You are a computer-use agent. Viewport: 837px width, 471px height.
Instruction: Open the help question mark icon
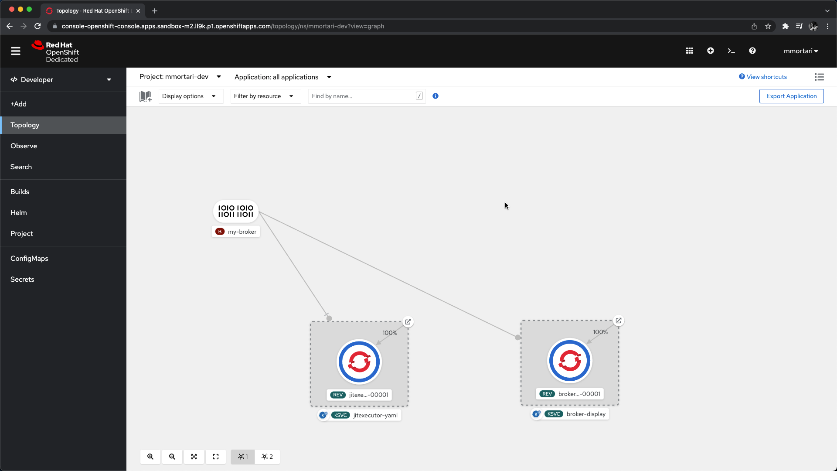(x=752, y=51)
